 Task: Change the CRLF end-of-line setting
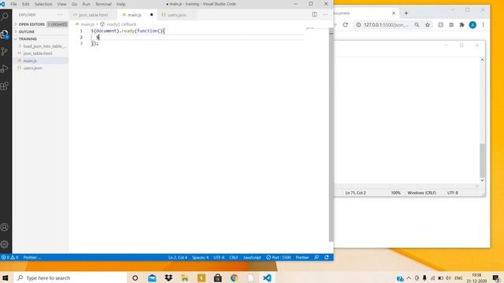click(234, 257)
